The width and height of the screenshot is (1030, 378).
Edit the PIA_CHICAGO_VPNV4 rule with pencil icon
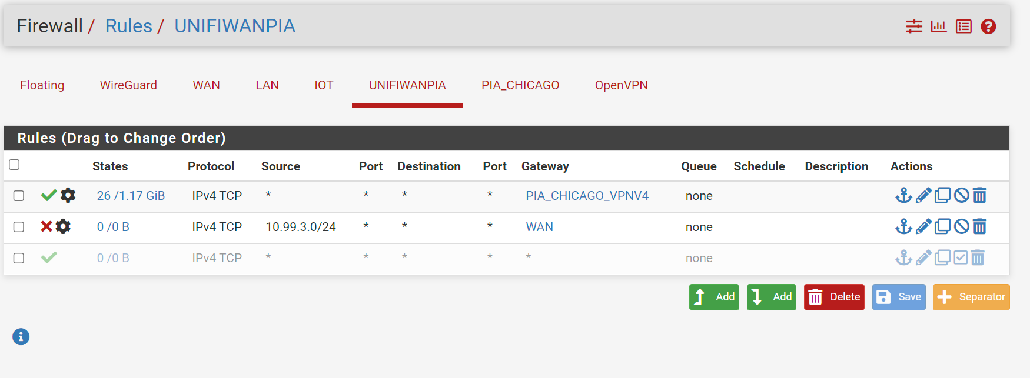pos(923,195)
